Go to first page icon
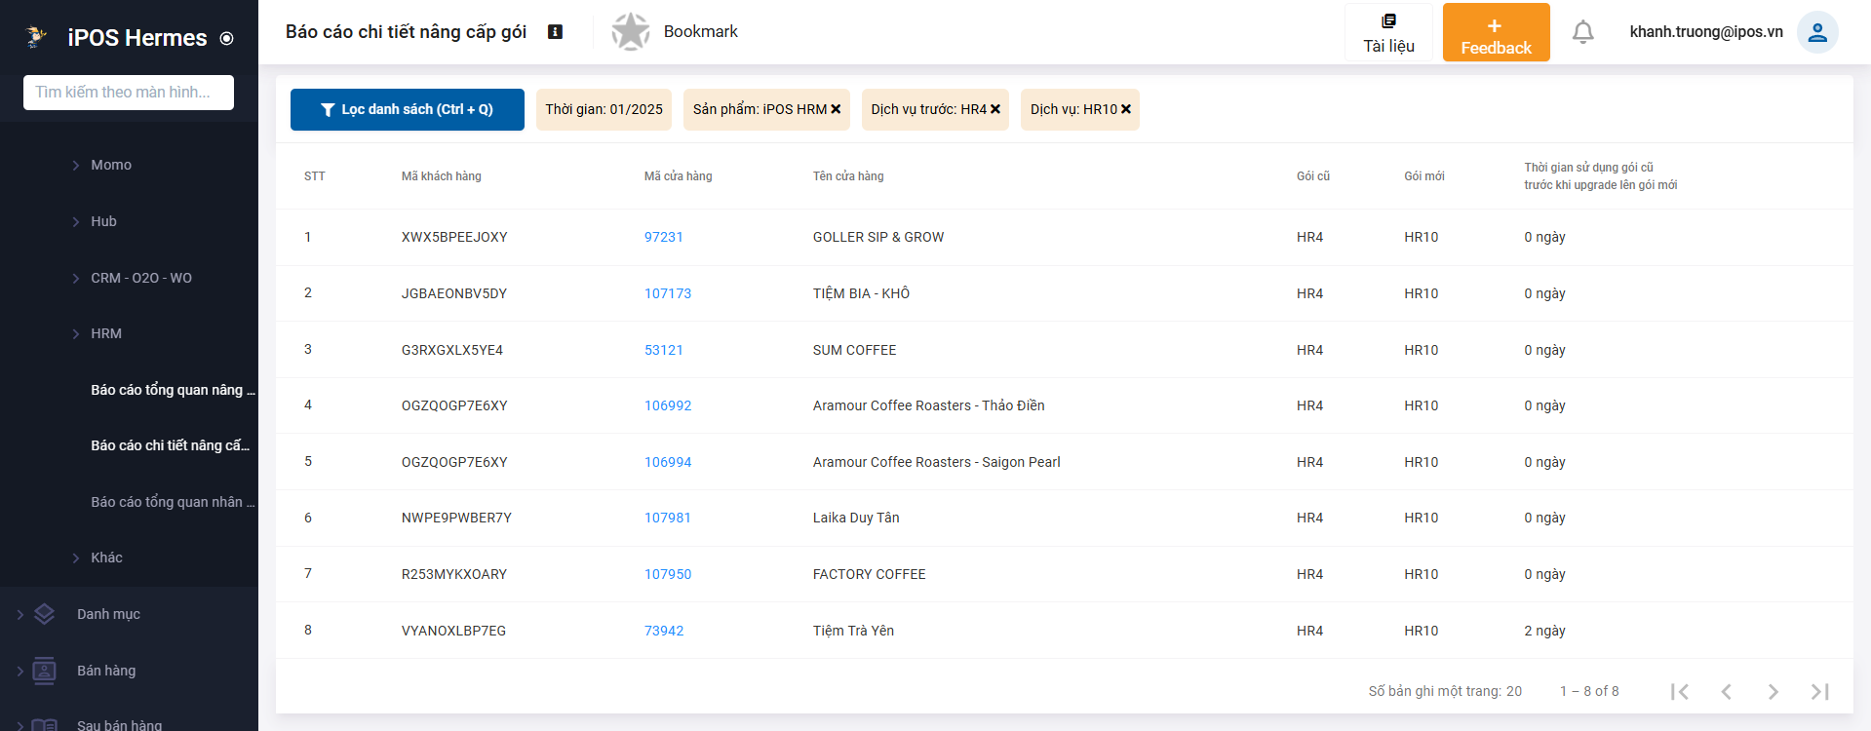The width and height of the screenshot is (1871, 731). point(1679,691)
